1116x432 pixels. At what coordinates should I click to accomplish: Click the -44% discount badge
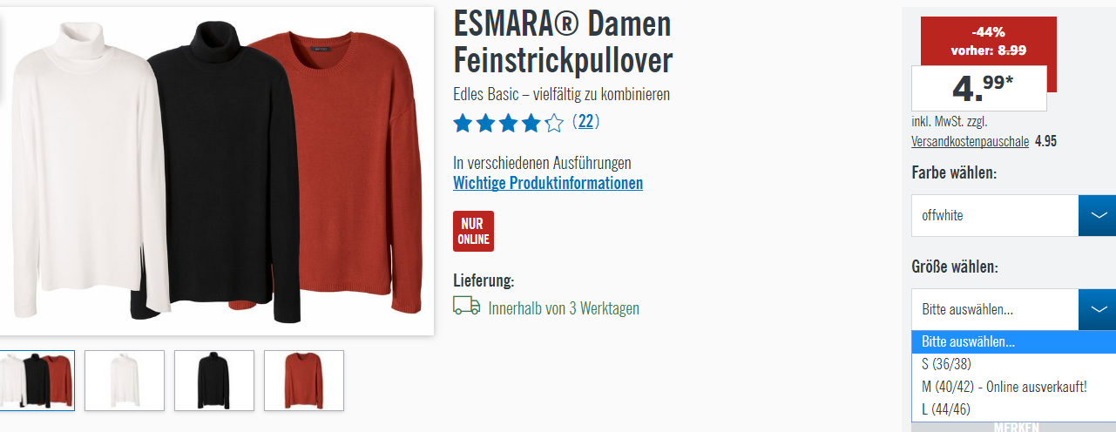click(x=988, y=43)
